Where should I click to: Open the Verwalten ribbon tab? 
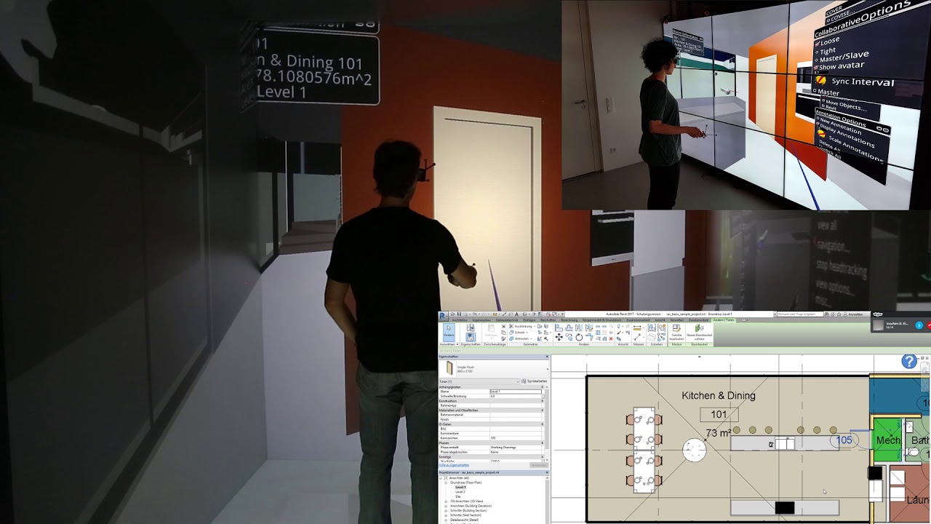coord(676,320)
